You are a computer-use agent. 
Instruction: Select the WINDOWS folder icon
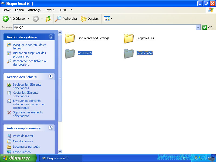click(x=70, y=53)
